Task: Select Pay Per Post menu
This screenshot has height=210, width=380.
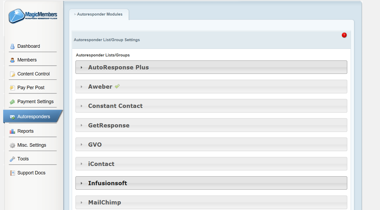Action: [31, 88]
